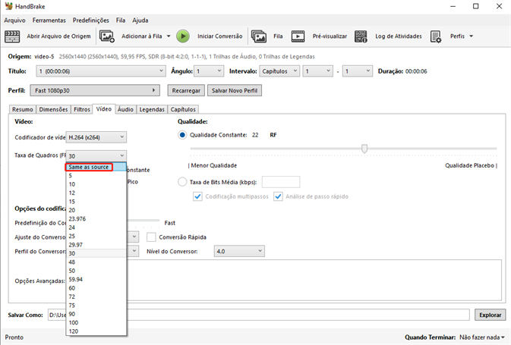Click the Explorar button
511x345 pixels.
489,315
